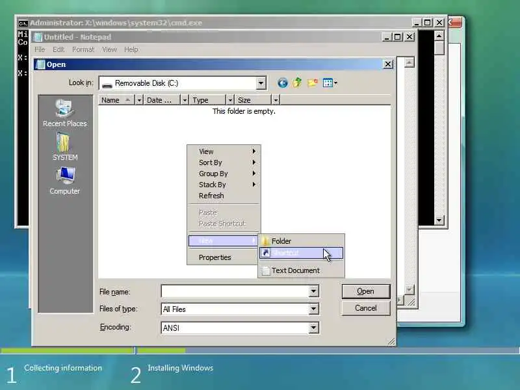Click in the File name input field
The width and height of the screenshot is (520, 390).
tap(235, 291)
